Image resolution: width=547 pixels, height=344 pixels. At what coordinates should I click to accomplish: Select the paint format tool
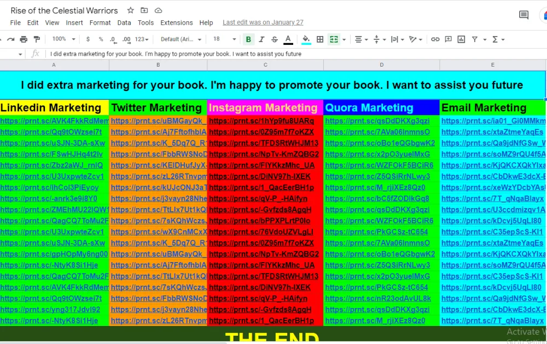pyautogui.click(x=37, y=39)
